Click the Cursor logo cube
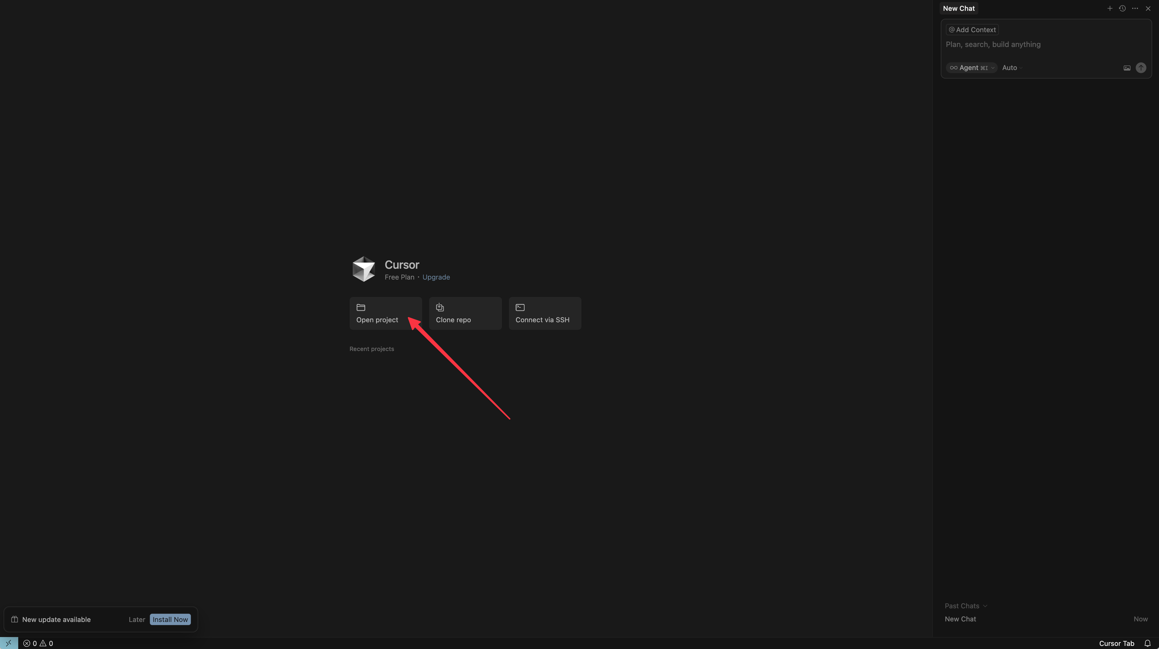Viewport: 1159px width, 649px height. pos(364,269)
